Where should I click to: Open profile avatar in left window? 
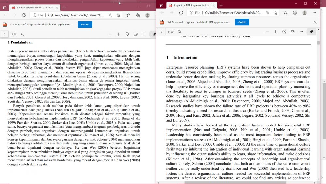[x=147, y=15]
